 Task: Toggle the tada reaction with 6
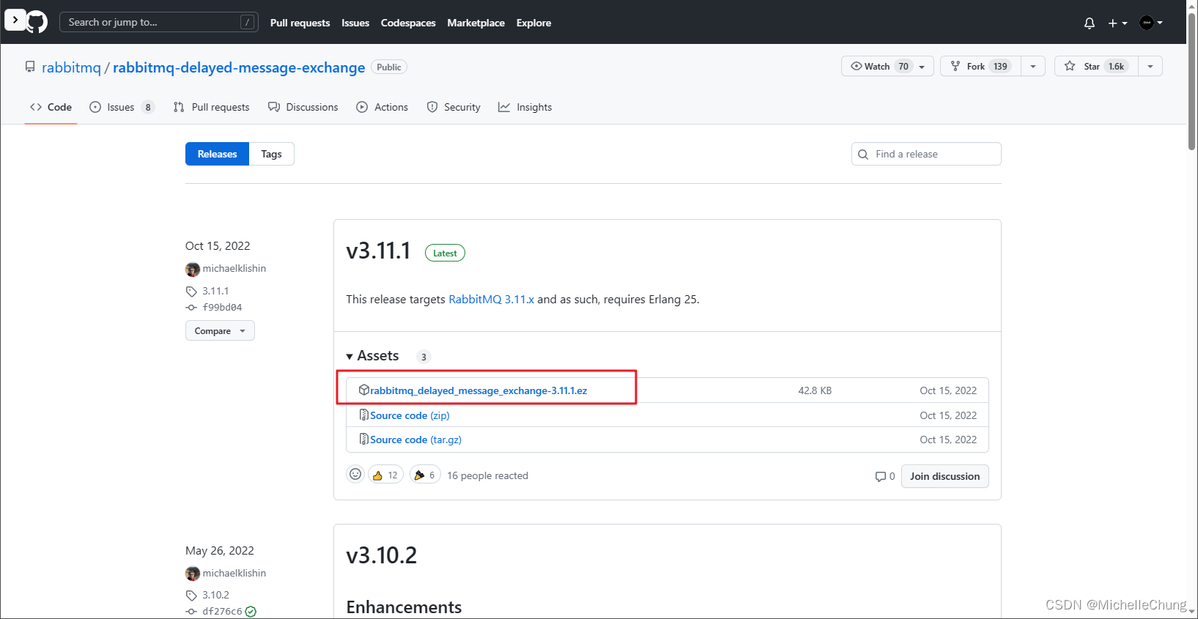[x=425, y=475]
